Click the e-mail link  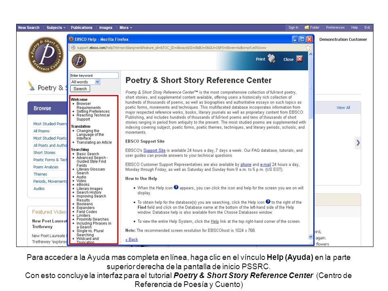click(265, 164)
